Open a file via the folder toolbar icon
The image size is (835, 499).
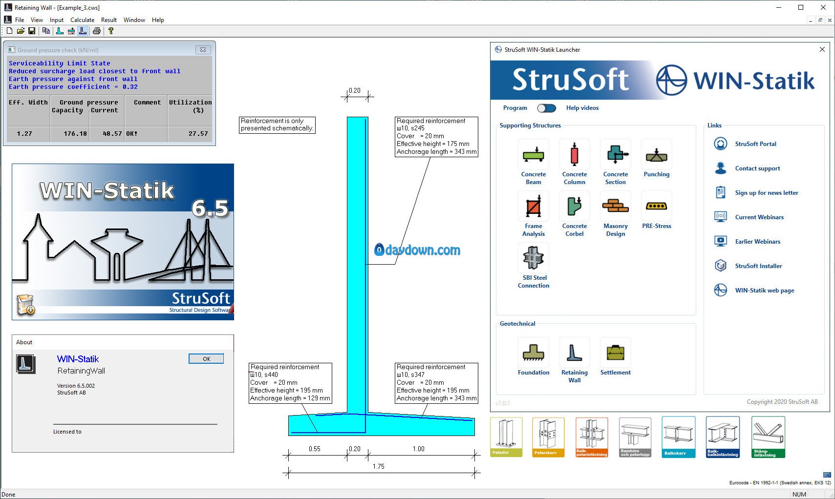click(21, 31)
